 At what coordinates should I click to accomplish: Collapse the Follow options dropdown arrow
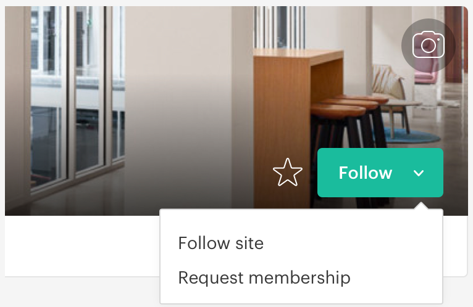click(419, 173)
